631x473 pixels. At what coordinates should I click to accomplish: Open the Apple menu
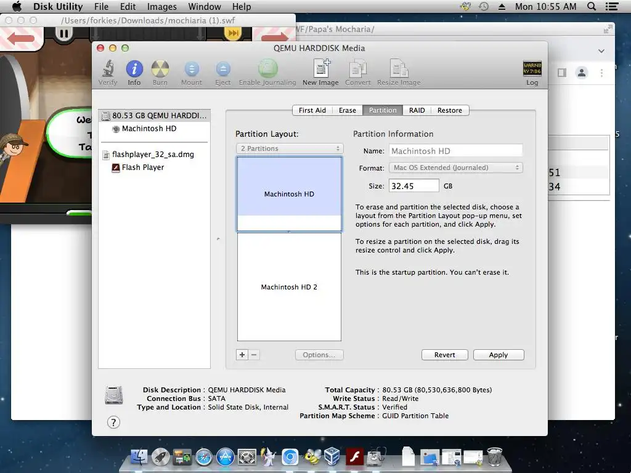pos(17,6)
